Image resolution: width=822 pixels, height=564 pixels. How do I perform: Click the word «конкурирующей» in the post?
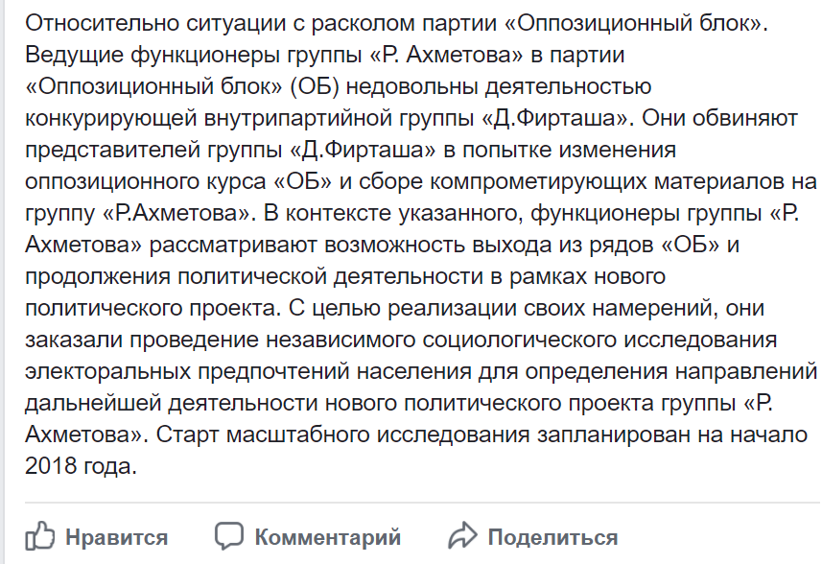110,119
